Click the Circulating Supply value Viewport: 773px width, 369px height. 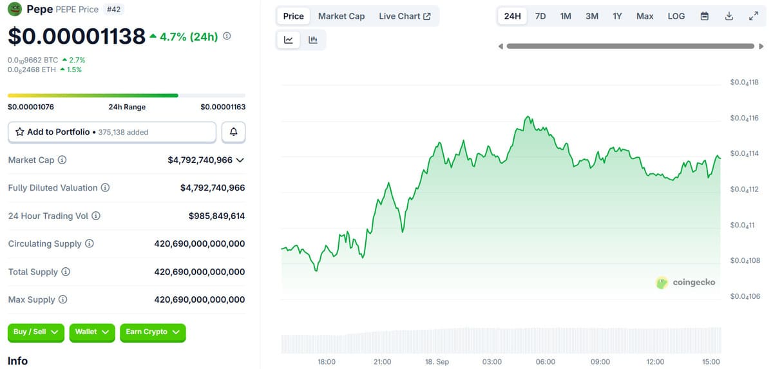point(200,244)
